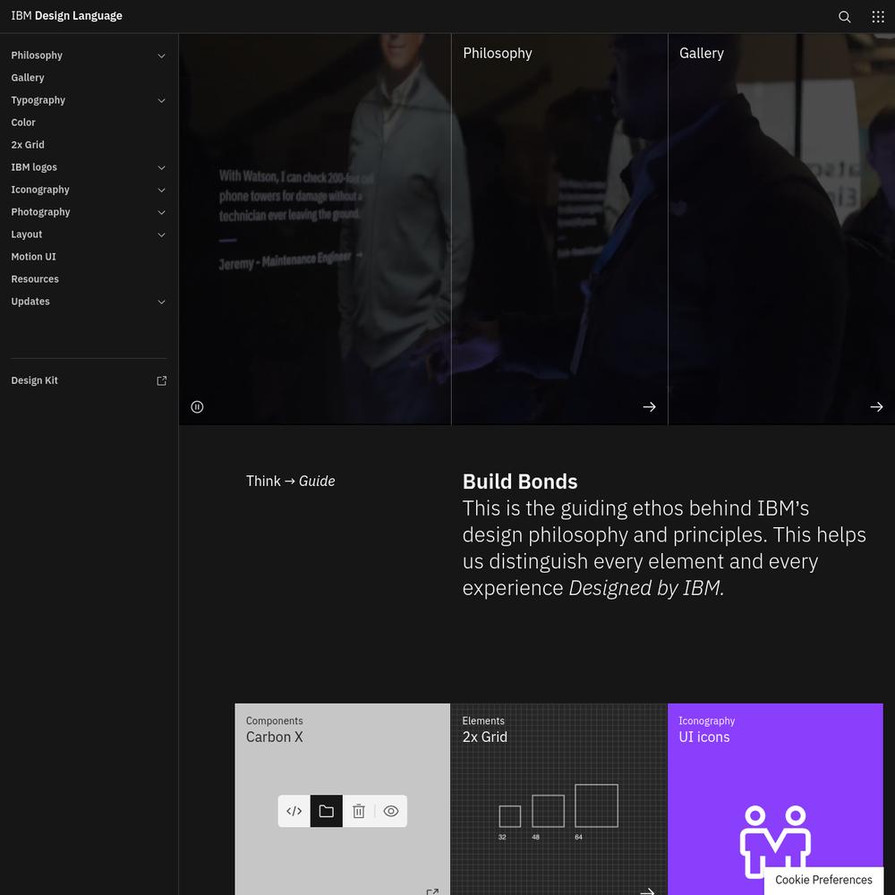Click the Think → Guide text
The image size is (895, 895).
(291, 482)
